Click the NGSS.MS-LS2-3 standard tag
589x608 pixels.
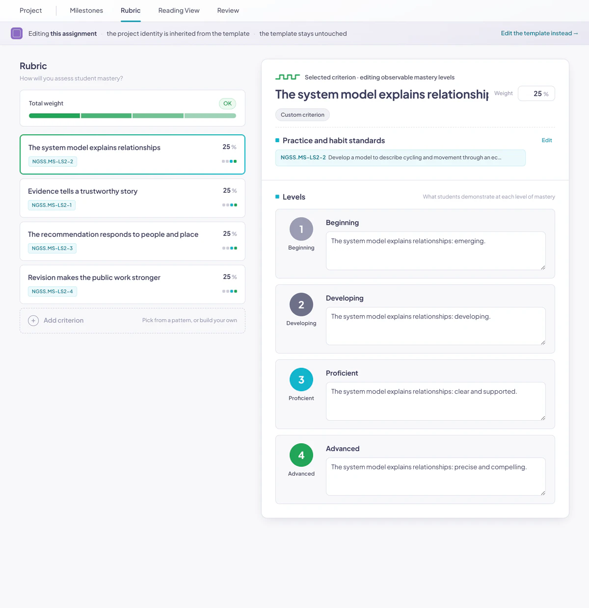pyautogui.click(x=52, y=249)
